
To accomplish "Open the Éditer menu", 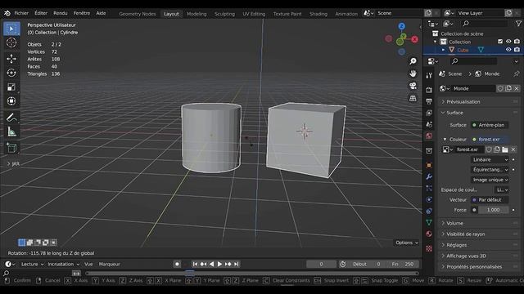I will pos(41,13).
